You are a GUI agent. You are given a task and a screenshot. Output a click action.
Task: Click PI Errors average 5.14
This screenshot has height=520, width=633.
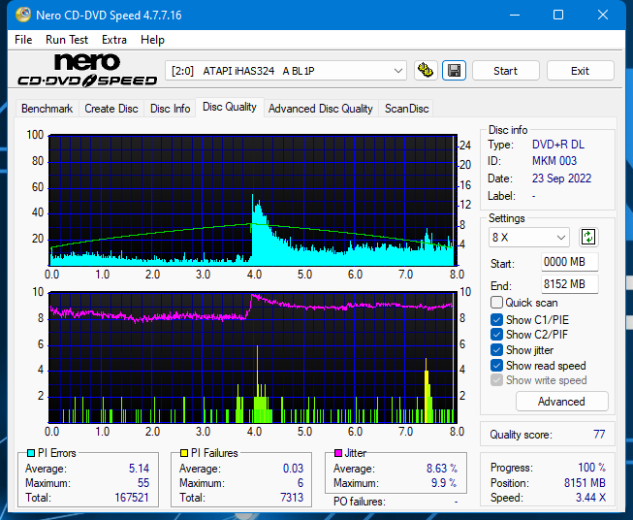tap(139, 469)
